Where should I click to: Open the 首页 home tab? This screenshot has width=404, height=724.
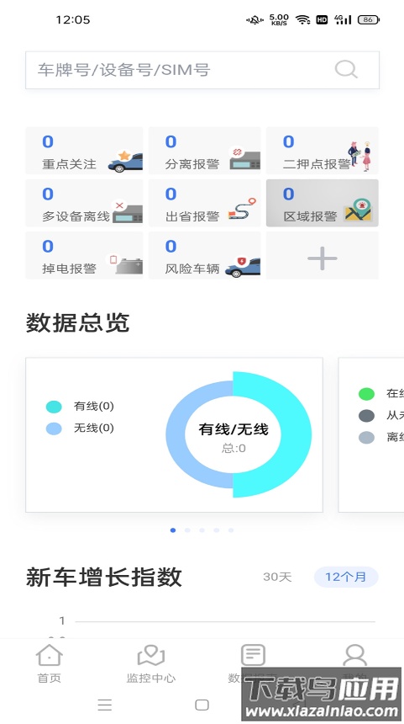point(50,664)
